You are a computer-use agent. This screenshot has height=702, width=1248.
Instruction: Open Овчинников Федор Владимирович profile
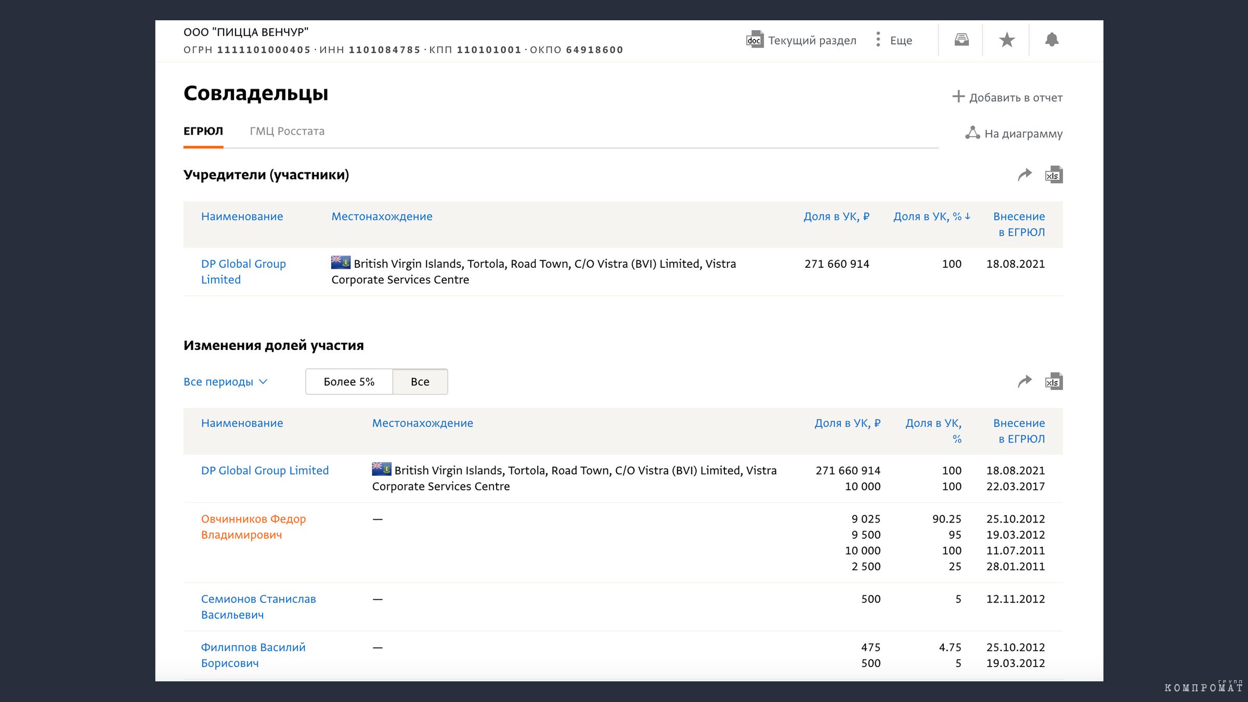tap(253, 527)
